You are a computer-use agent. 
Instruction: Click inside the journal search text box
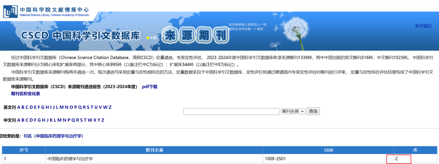[x=231, y=111]
